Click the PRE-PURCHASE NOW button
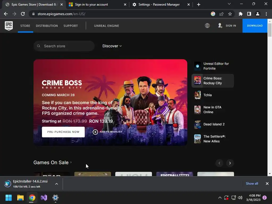Image resolution: width=272 pixels, height=204 pixels. tap(63, 132)
